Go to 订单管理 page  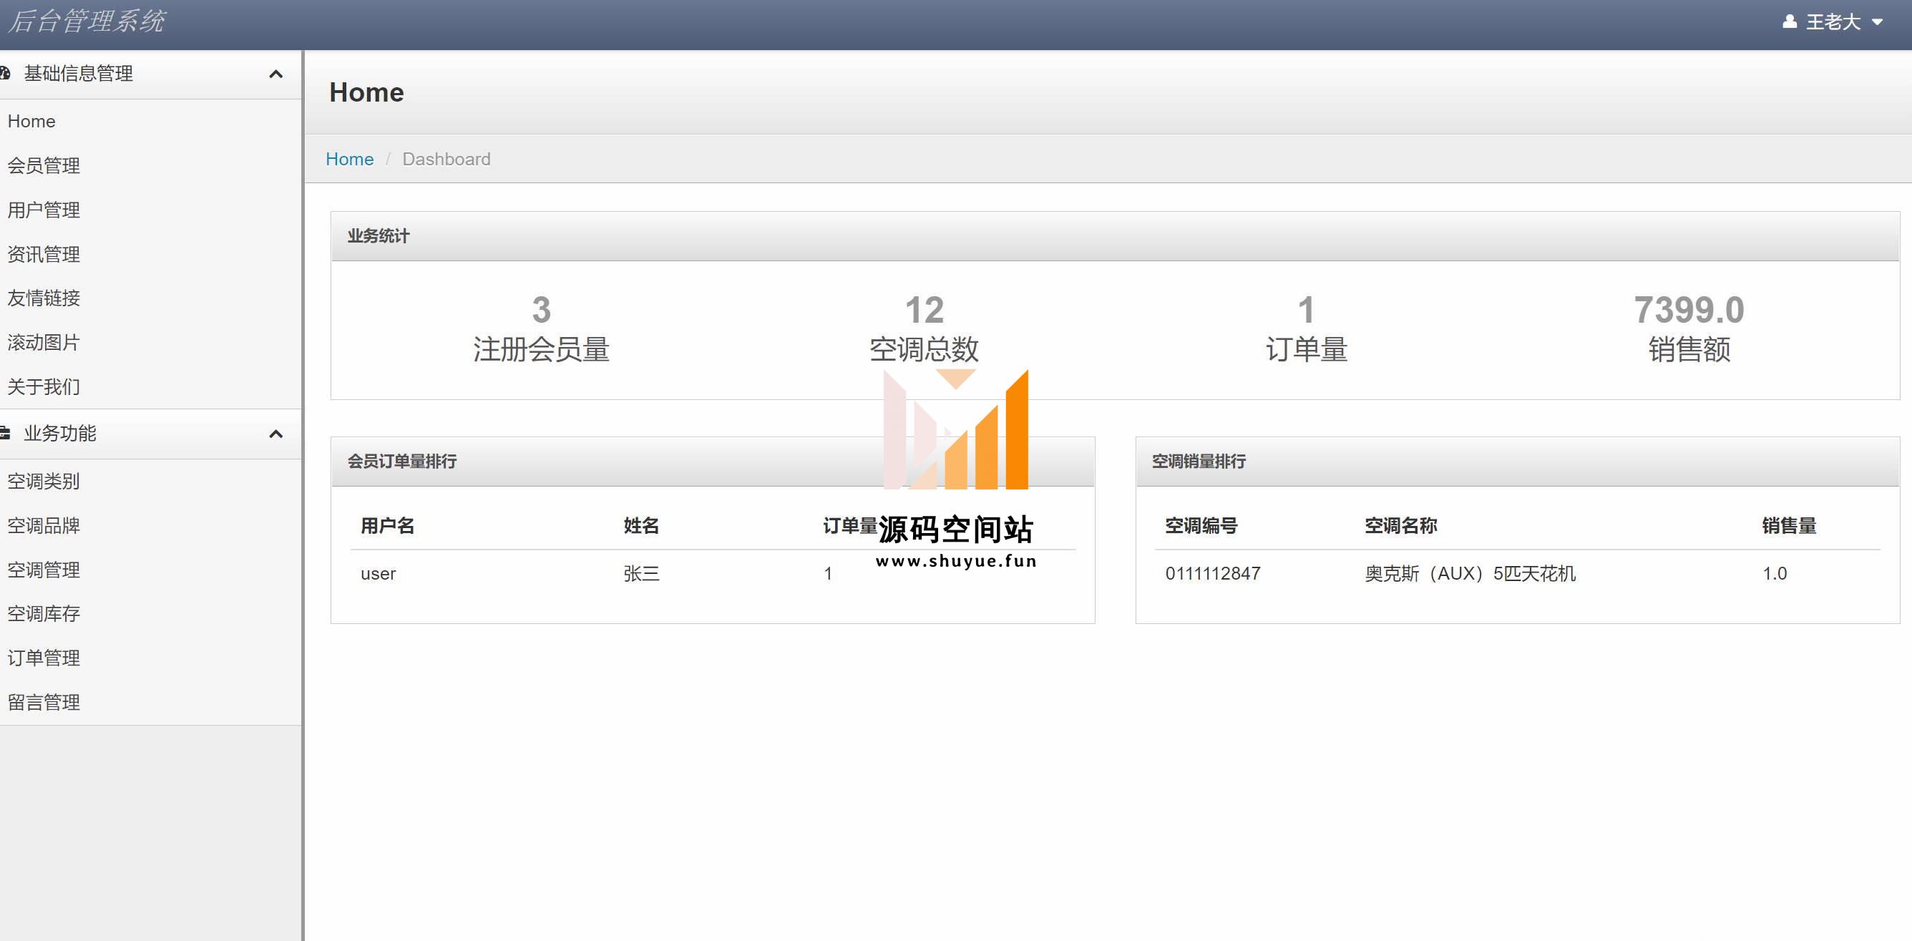[x=44, y=658]
